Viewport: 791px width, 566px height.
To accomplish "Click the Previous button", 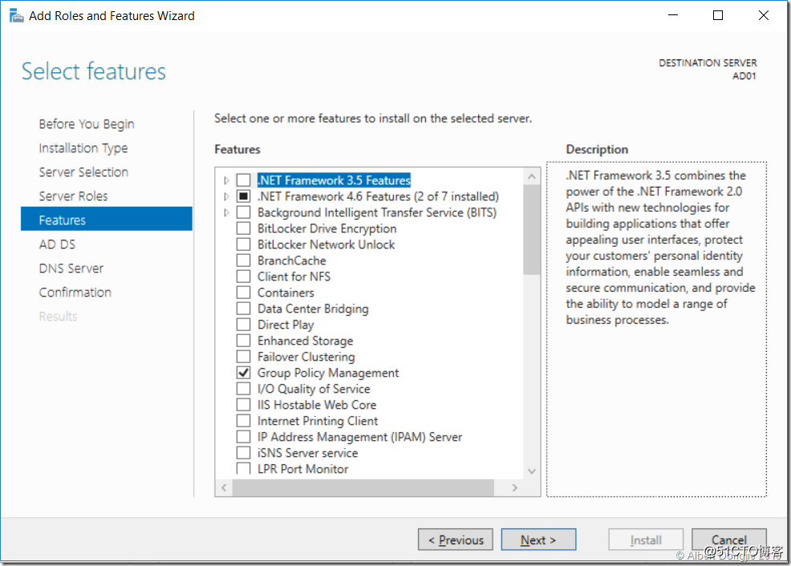I will coord(456,540).
